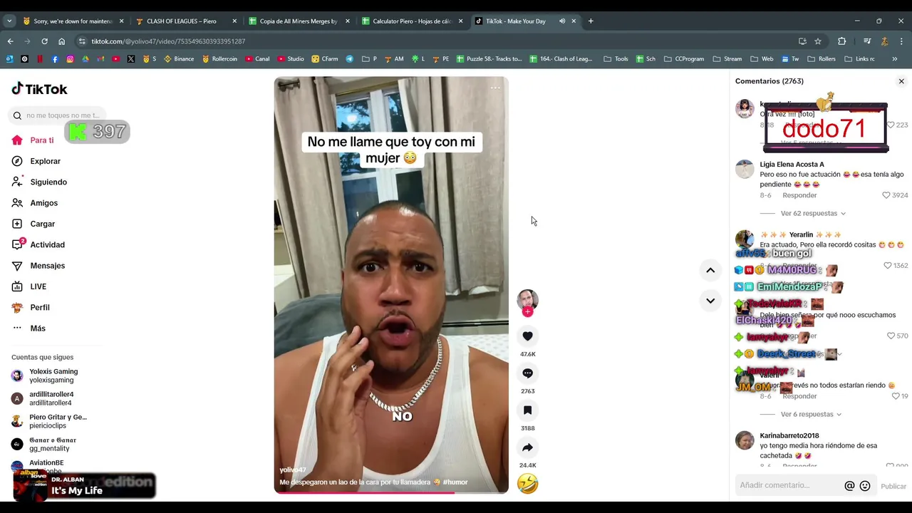Save the video with the bookmark icon
This screenshot has height=513, width=912.
(527, 410)
